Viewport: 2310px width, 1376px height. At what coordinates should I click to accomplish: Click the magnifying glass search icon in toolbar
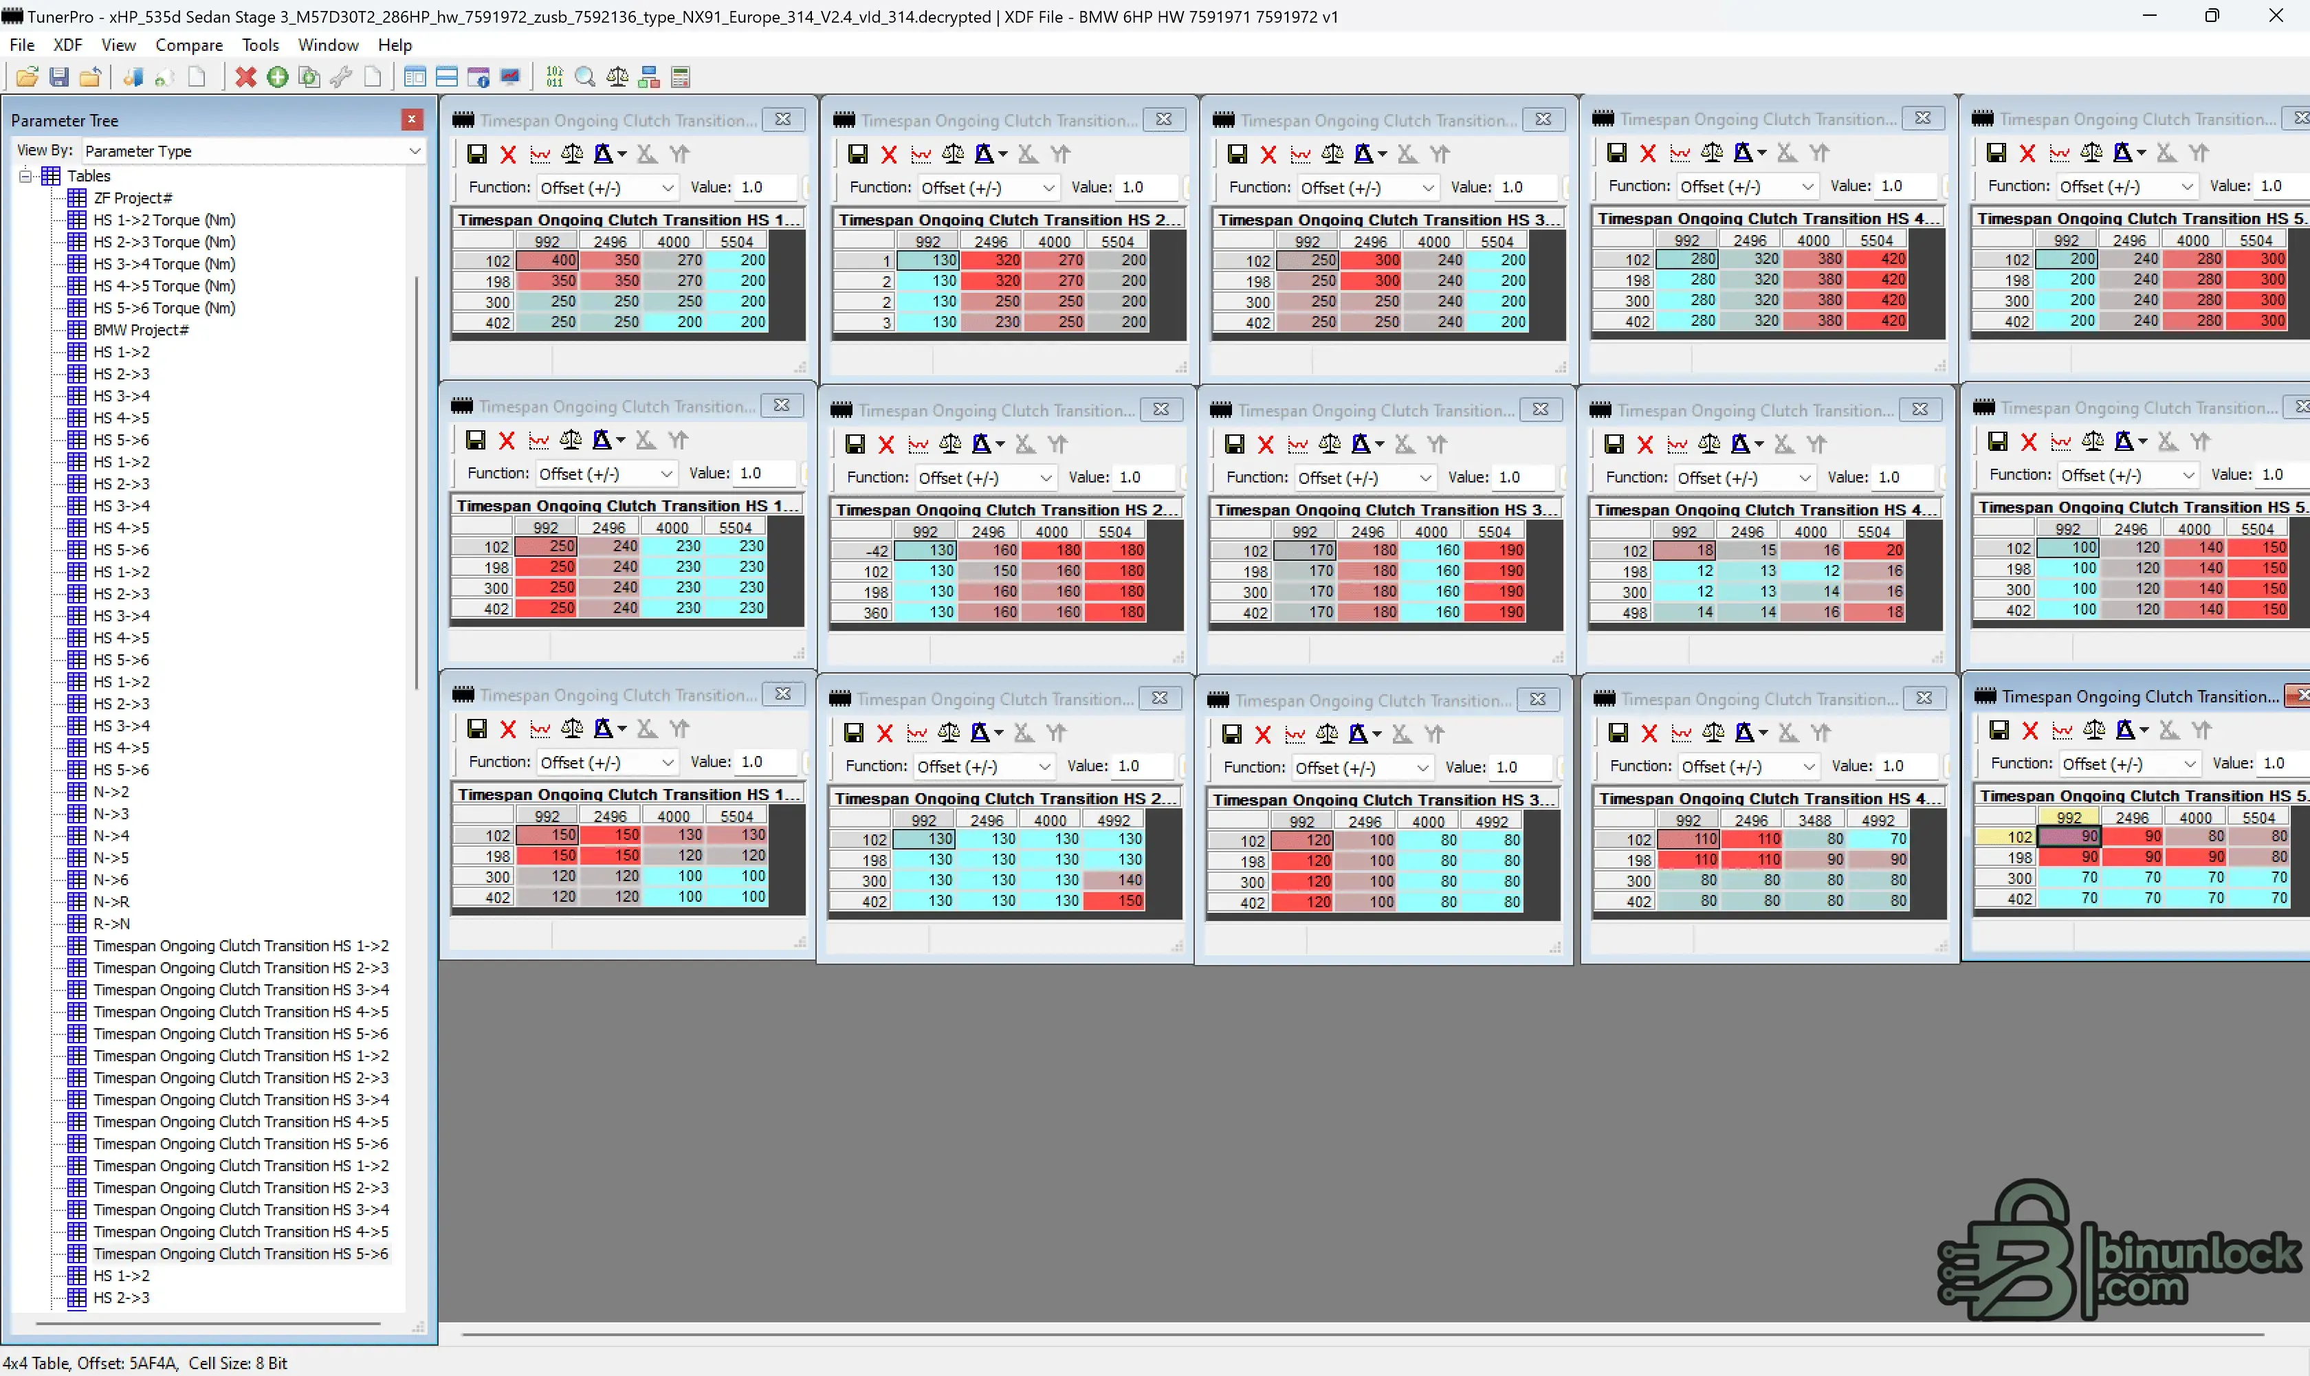[x=585, y=77]
